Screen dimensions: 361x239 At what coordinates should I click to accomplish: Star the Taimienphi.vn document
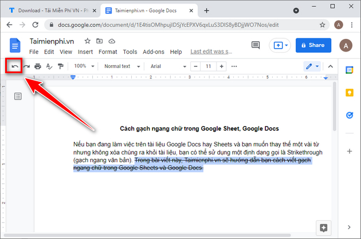click(87, 41)
